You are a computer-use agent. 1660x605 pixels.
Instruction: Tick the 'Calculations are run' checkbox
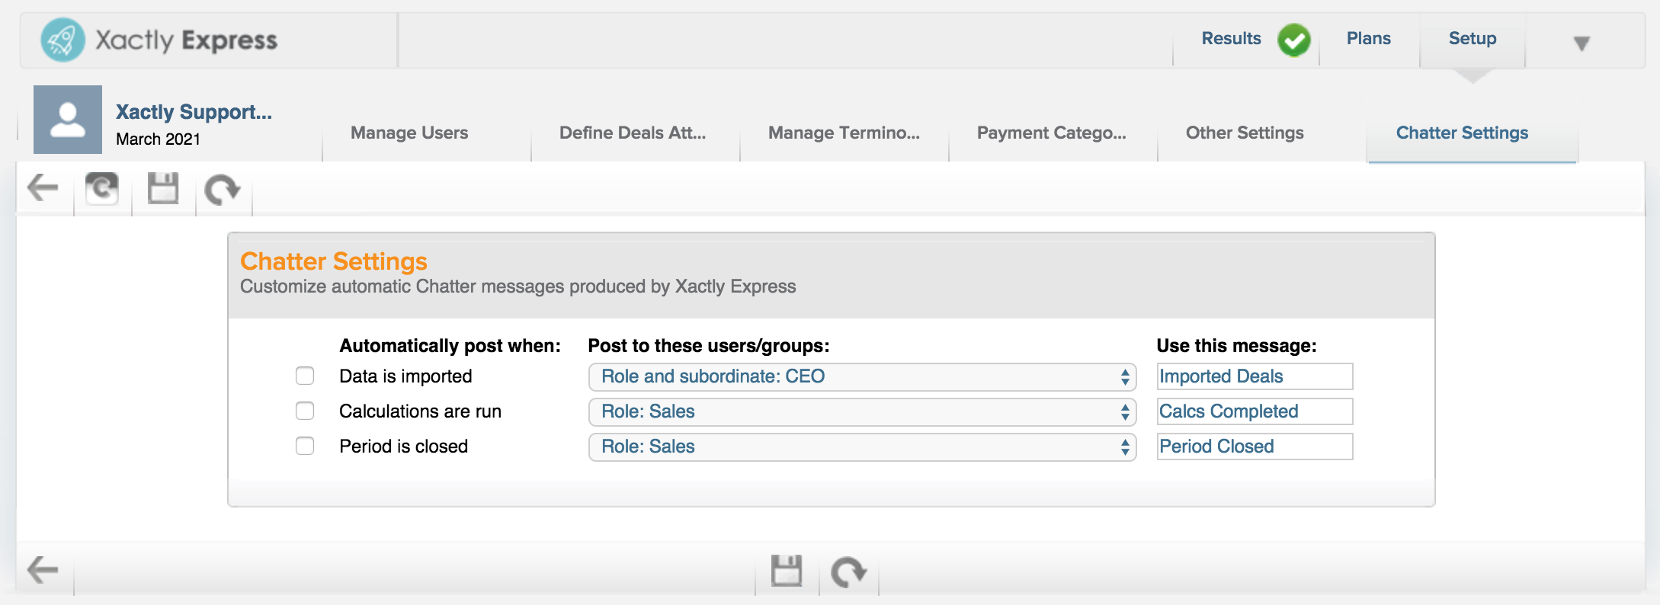[305, 411]
